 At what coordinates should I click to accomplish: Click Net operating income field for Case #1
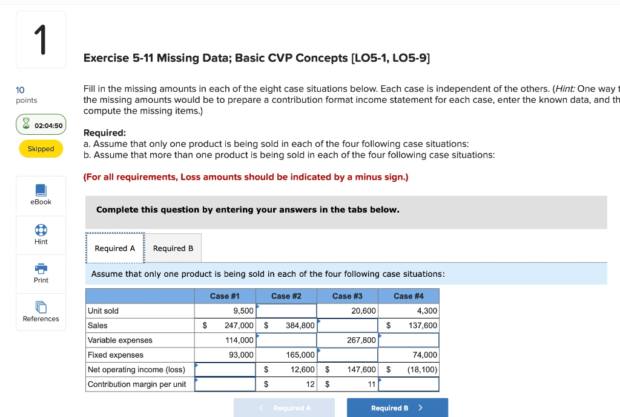tap(225, 369)
